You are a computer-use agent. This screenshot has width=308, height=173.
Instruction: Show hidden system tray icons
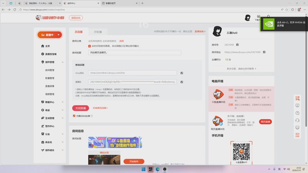pyautogui.click(x=269, y=169)
